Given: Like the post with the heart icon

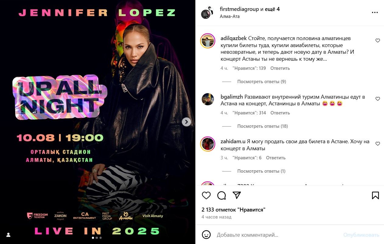Looking at the screenshot, I should 206,195.
